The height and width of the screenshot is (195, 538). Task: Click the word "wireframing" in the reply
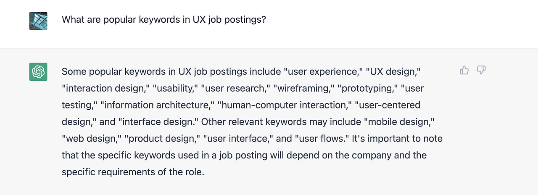click(301, 88)
